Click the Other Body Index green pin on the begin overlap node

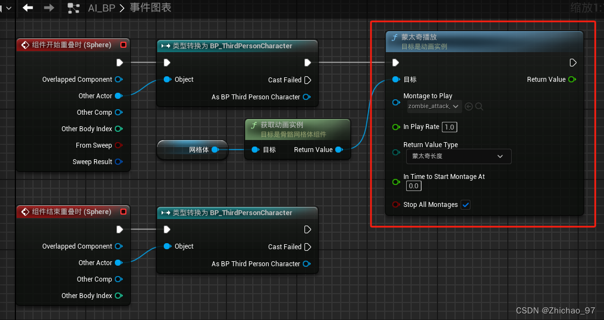click(x=118, y=129)
